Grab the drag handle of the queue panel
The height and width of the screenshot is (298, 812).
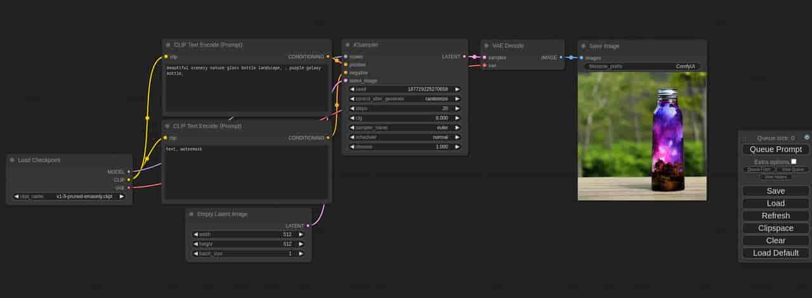pos(744,138)
